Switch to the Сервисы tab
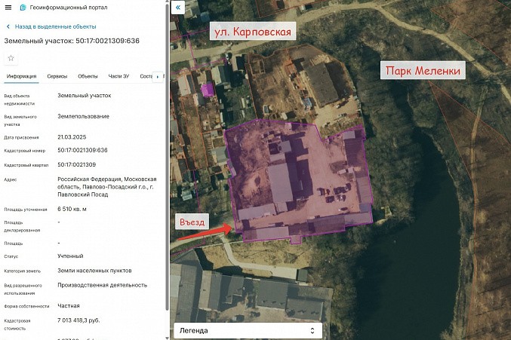The image size is (511, 340). pos(57,76)
